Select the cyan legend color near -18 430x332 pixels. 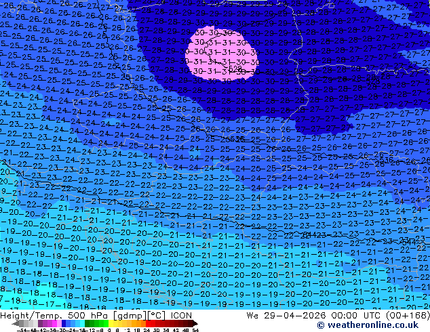83,324
